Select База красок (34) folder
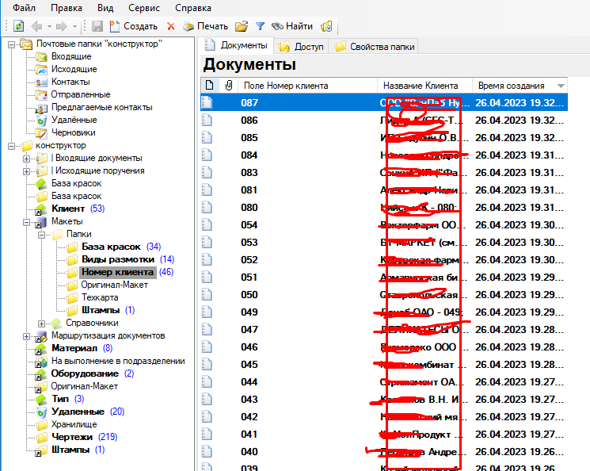This screenshot has width=590, height=471. (121, 247)
